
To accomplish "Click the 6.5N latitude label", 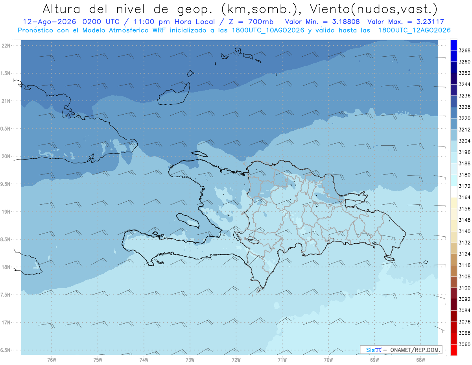I will point(6,350).
